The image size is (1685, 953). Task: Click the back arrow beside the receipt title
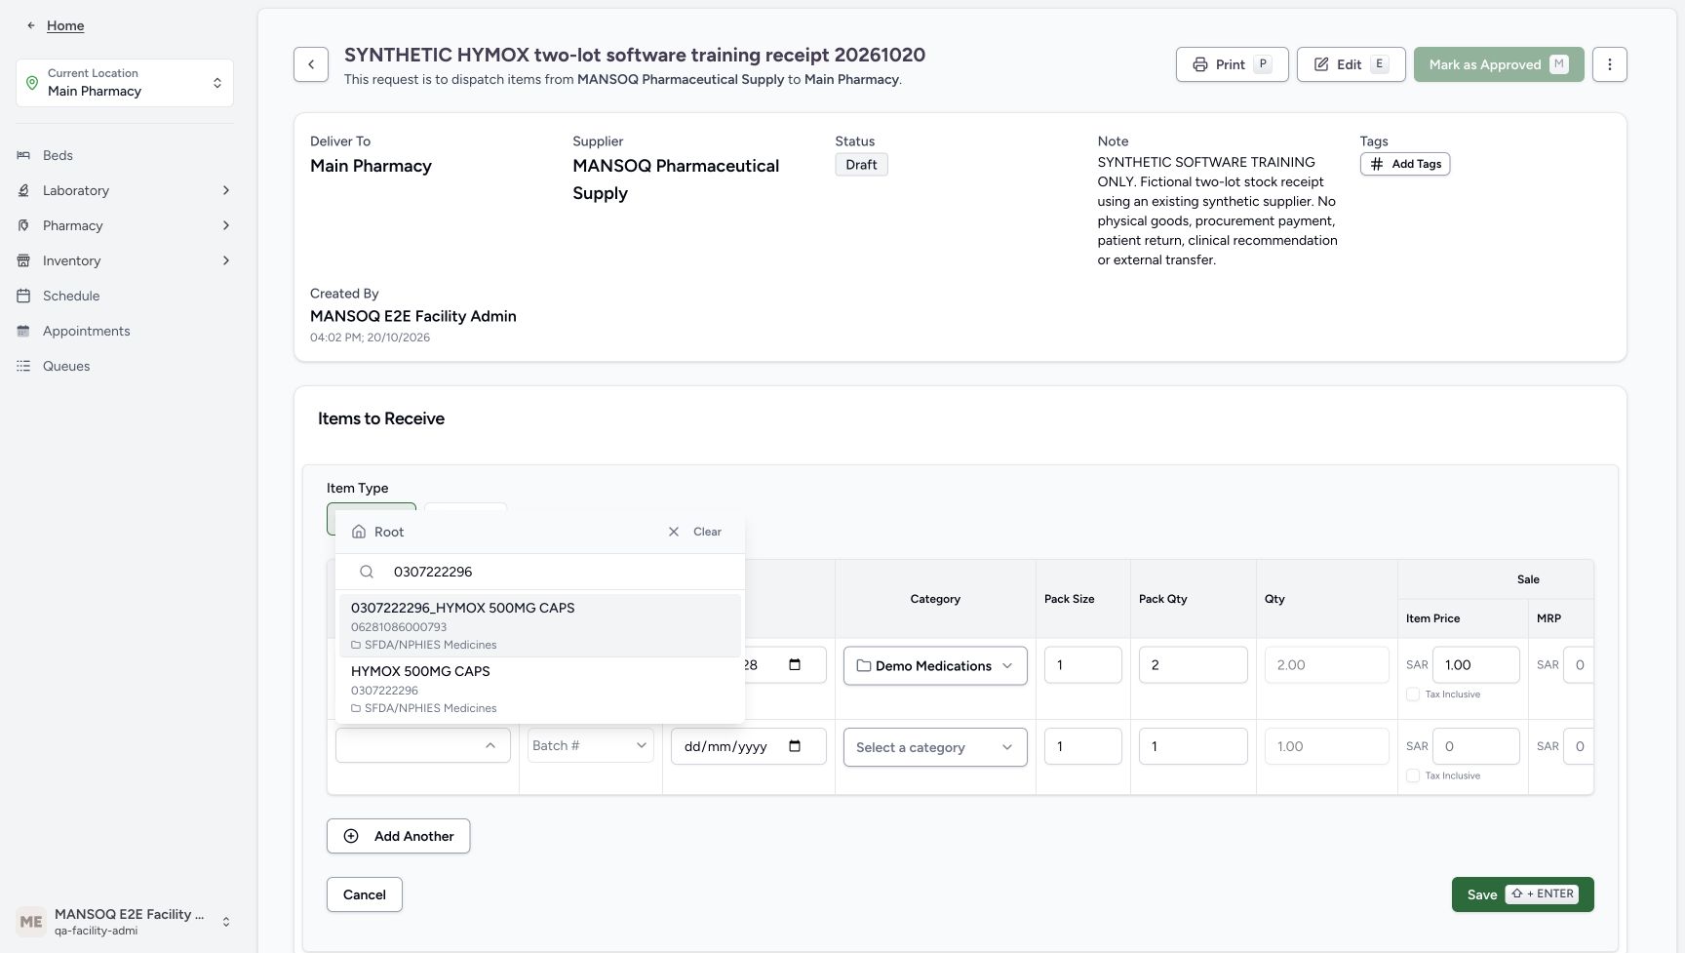point(311,64)
